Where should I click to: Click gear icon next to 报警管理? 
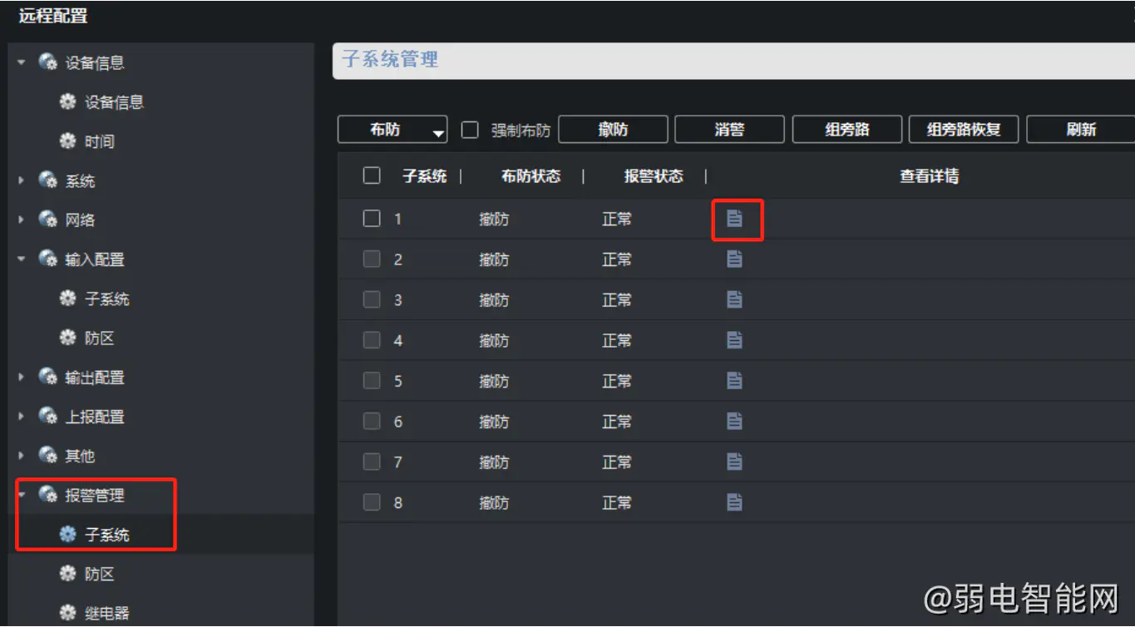click(x=48, y=496)
